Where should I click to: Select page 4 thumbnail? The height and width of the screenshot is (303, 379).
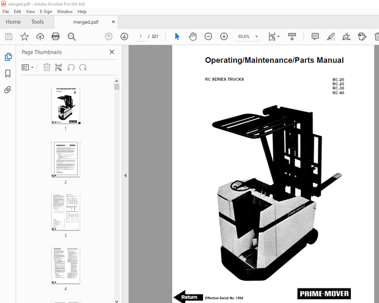click(x=66, y=265)
